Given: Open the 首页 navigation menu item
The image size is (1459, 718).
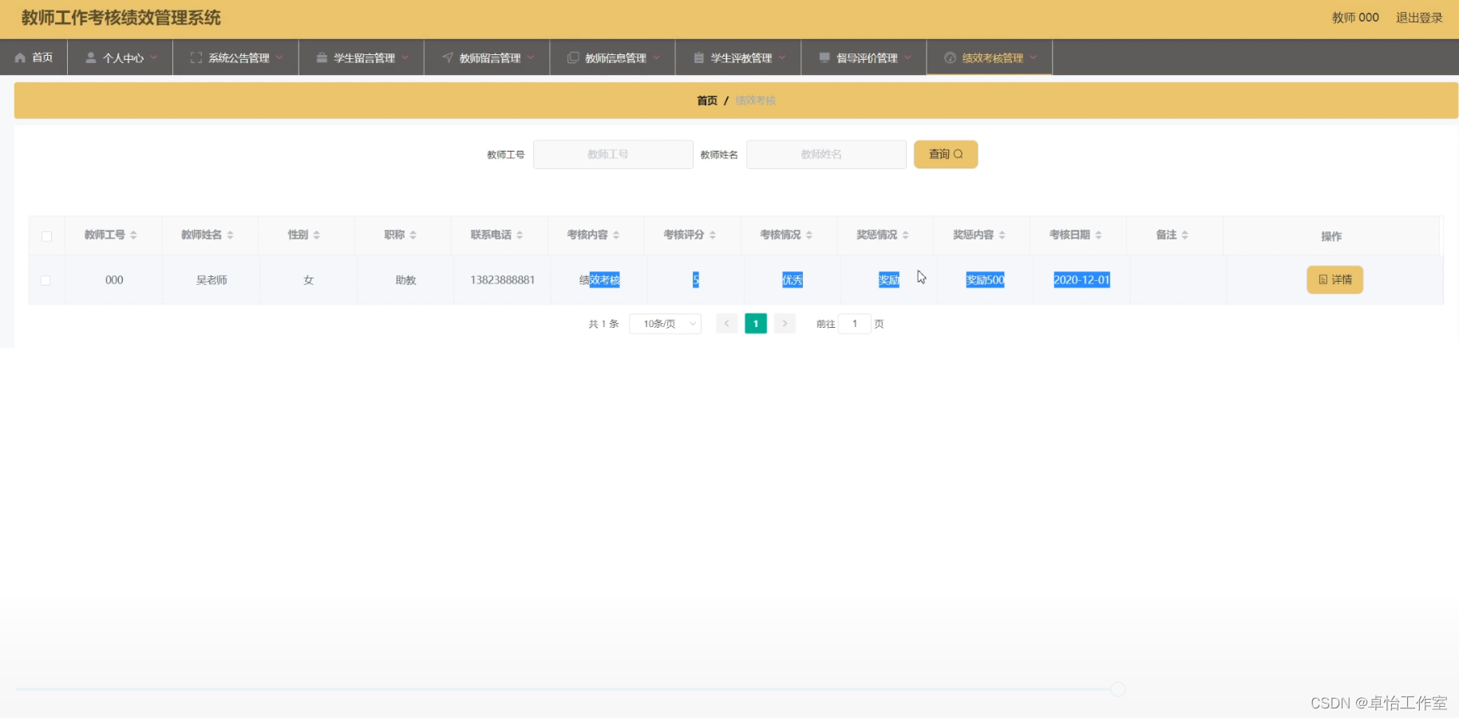Looking at the screenshot, I should click(34, 57).
